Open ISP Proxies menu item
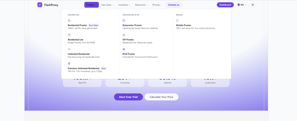Image resolution: width=297 pixels, height=121 pixels. [x=128, y=40]
